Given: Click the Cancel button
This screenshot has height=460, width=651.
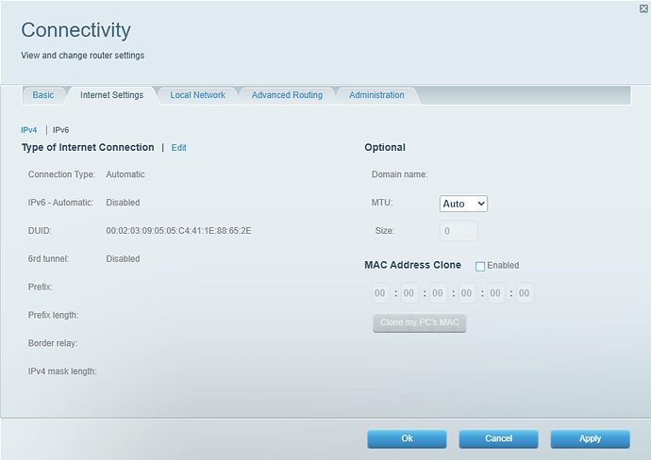Looking at the screenshot, I should point(499,439).
